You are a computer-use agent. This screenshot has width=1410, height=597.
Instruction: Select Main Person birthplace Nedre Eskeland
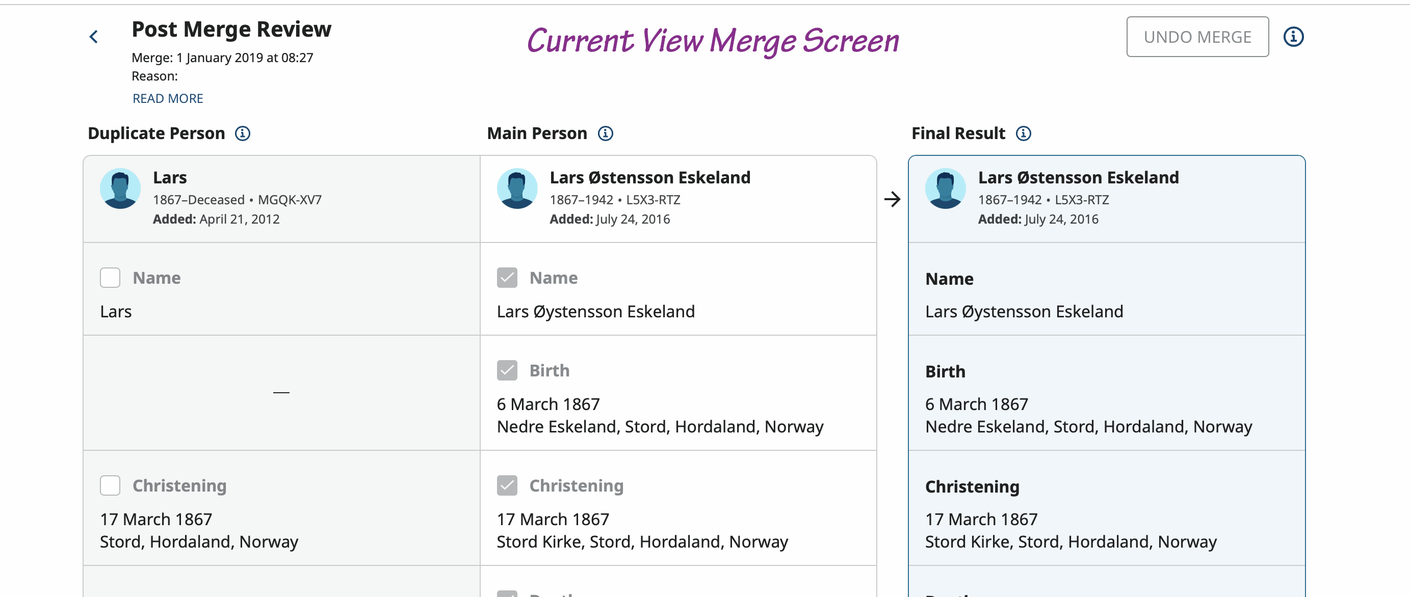pyautogui.click(x=558, y=427)
